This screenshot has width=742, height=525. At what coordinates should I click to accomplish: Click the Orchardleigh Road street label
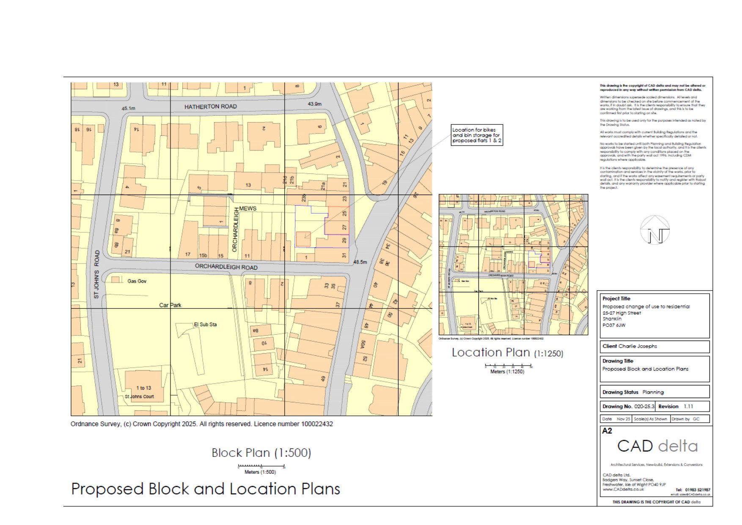pos(226,267)
